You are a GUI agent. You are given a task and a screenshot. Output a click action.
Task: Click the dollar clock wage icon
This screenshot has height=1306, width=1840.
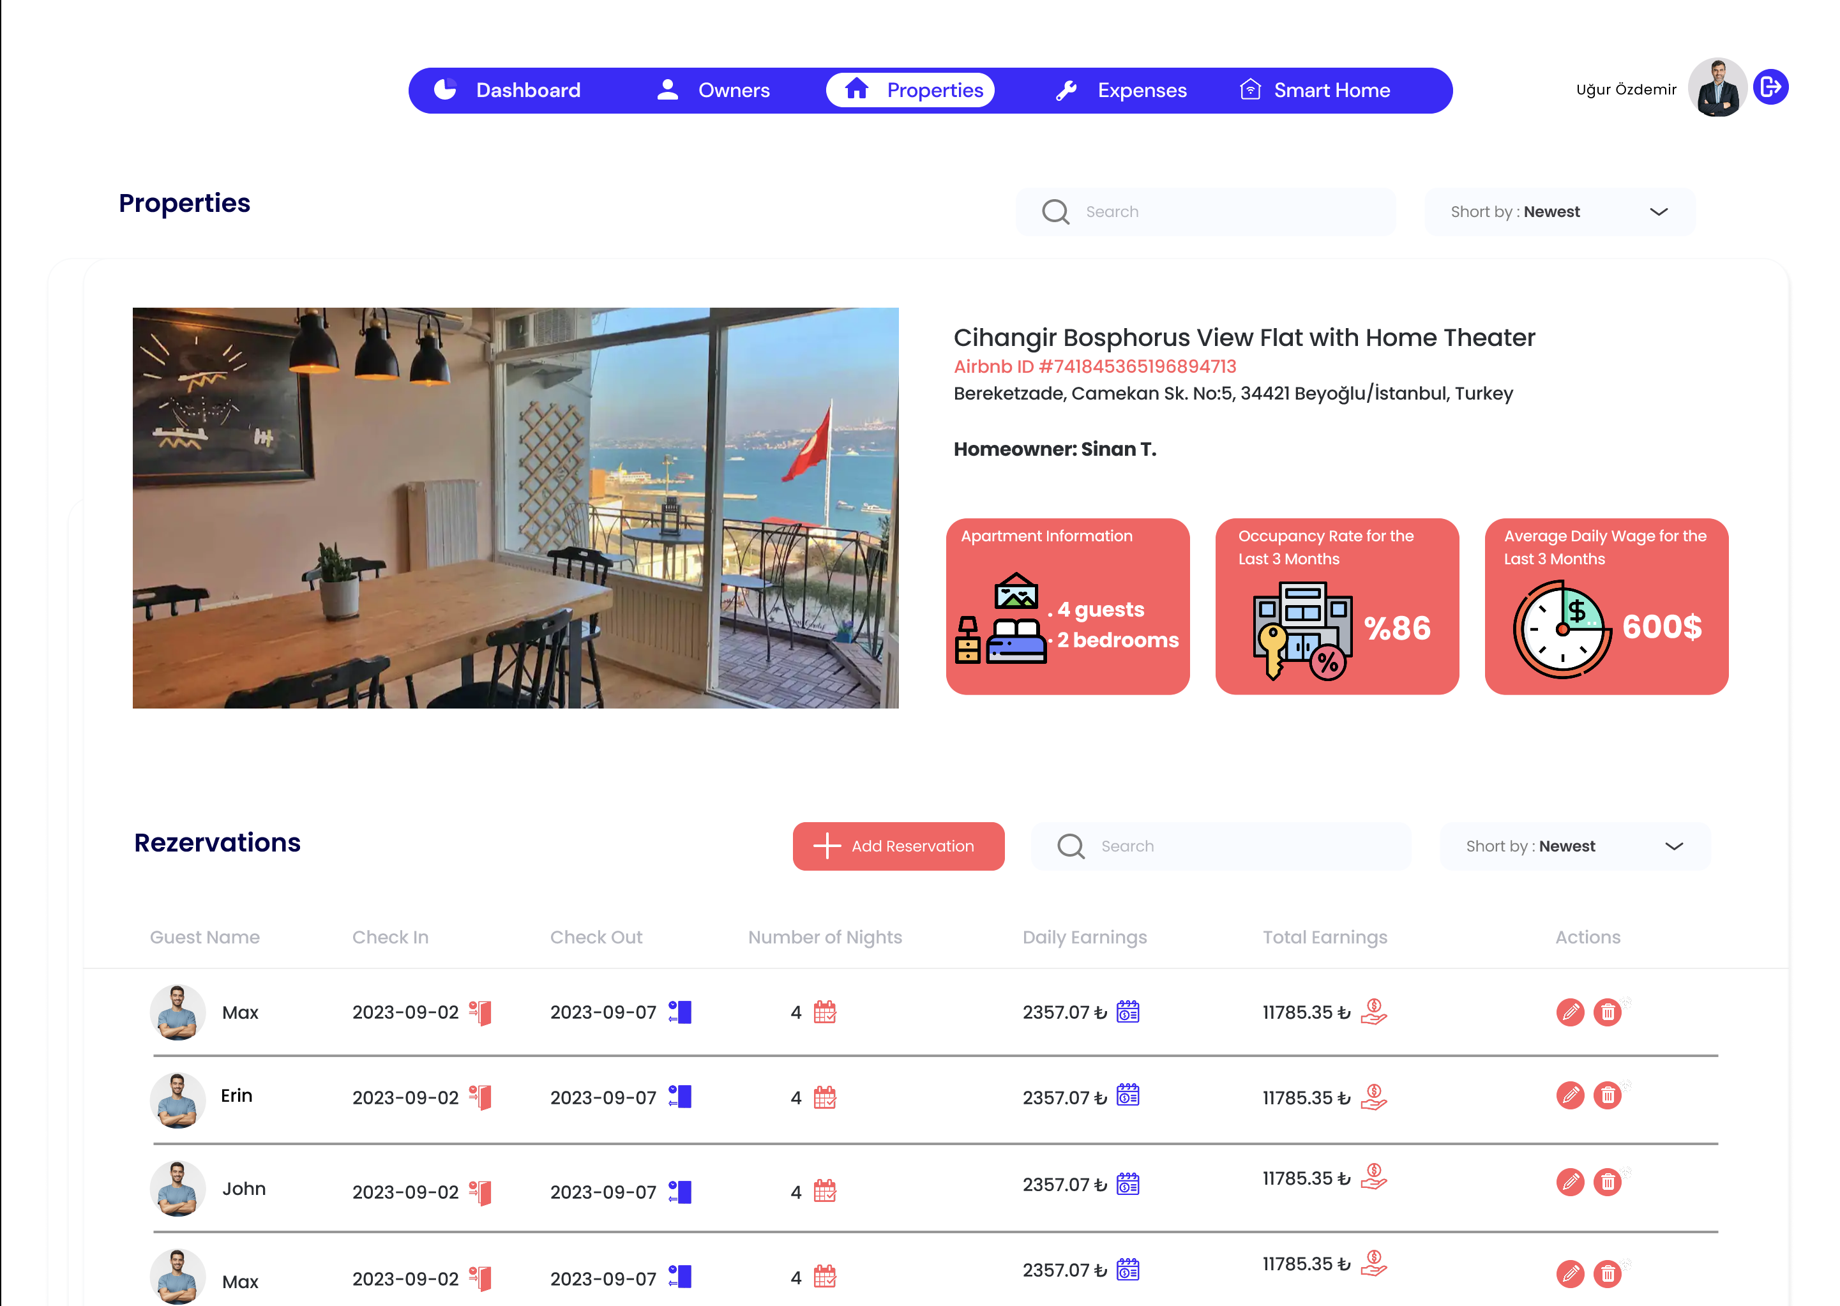[x=1562, y=629]
